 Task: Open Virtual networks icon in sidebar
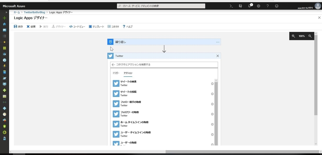point(4,102)
